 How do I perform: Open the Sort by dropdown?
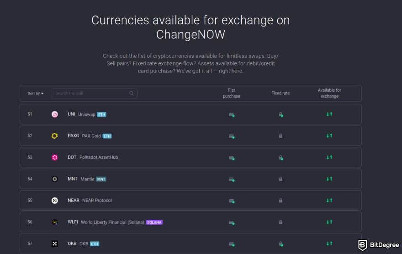[x=35, y=93]
